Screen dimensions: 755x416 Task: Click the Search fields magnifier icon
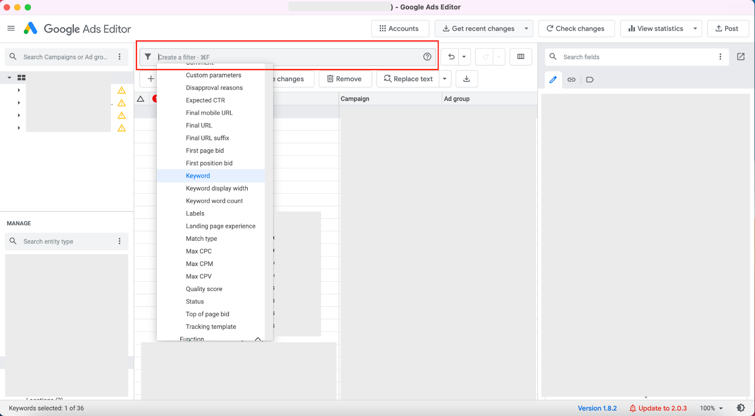[553, 57]
